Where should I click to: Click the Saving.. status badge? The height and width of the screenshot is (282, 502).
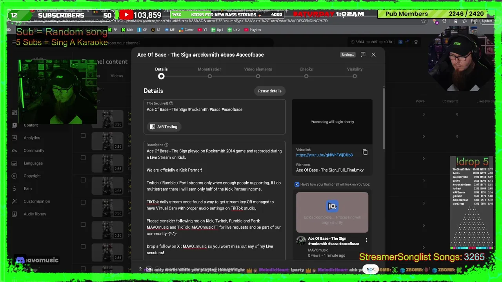coord(347,55)
